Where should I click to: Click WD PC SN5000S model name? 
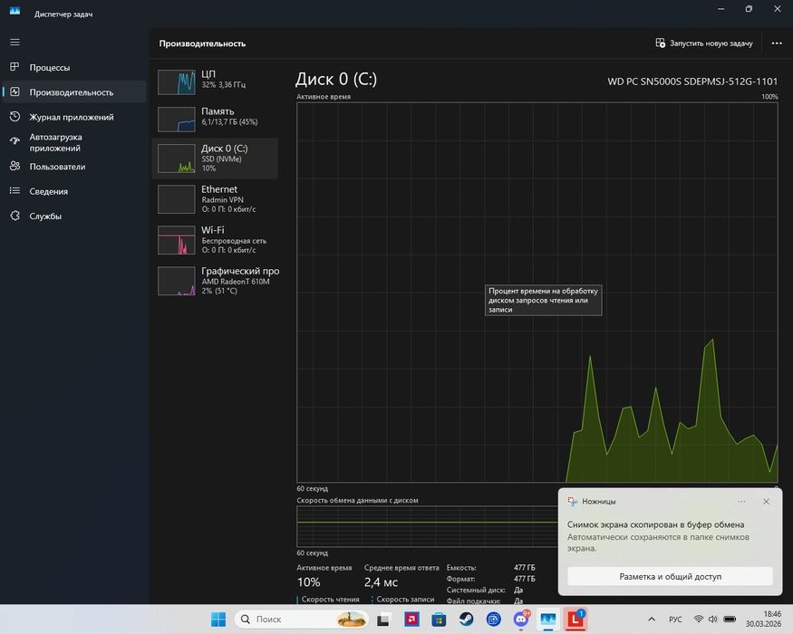pyautogui.click(x=692, y=82)
